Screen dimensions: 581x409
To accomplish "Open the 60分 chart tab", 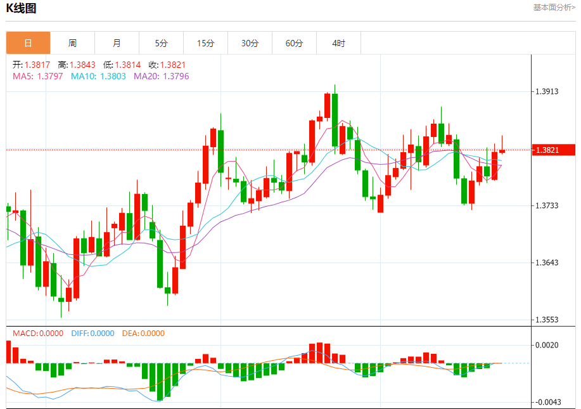I will 294,43.
